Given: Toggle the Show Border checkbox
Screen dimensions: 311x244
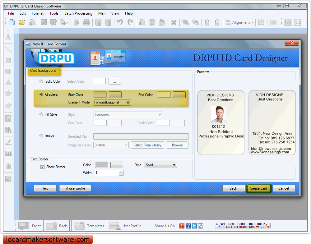Looking at the screenshot, I should (x=42, y=167).
